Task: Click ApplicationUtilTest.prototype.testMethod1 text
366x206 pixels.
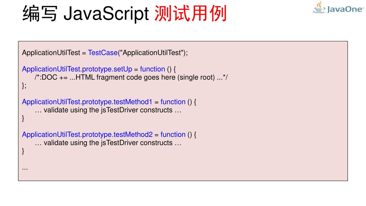Action: (87, 102)
